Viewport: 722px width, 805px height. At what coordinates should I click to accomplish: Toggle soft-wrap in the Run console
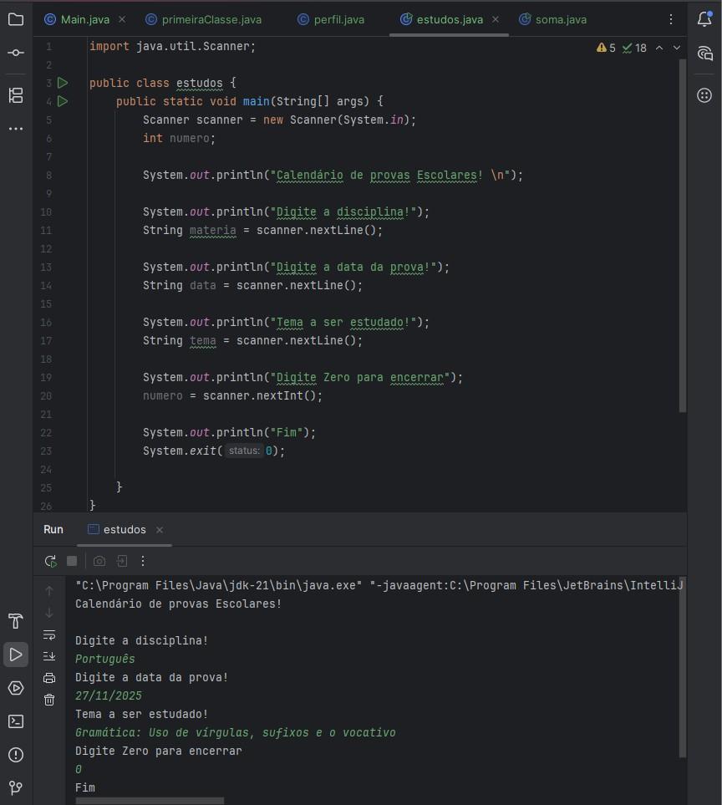[x=49, y=634]
